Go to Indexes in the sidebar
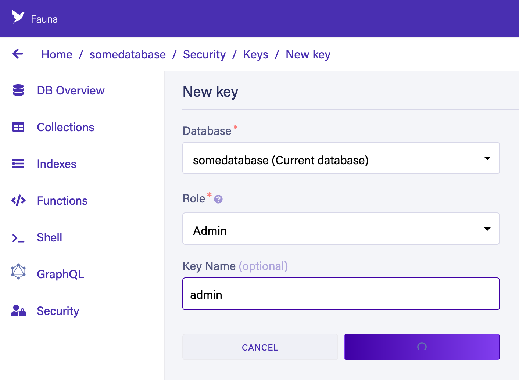This screenshot has width=519, height=380. click(57, 164)
